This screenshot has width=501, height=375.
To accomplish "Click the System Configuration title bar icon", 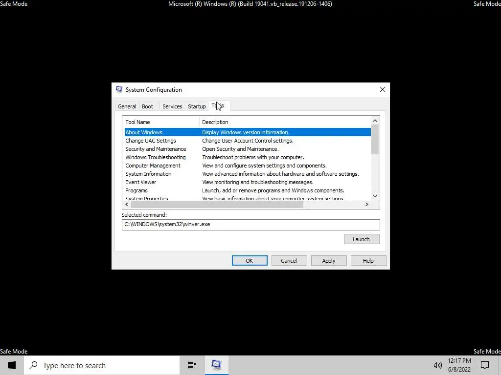I will pos(119,90).
